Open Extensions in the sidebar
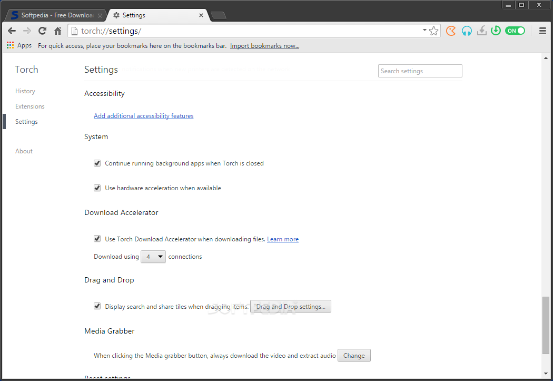 pos(30,106)
